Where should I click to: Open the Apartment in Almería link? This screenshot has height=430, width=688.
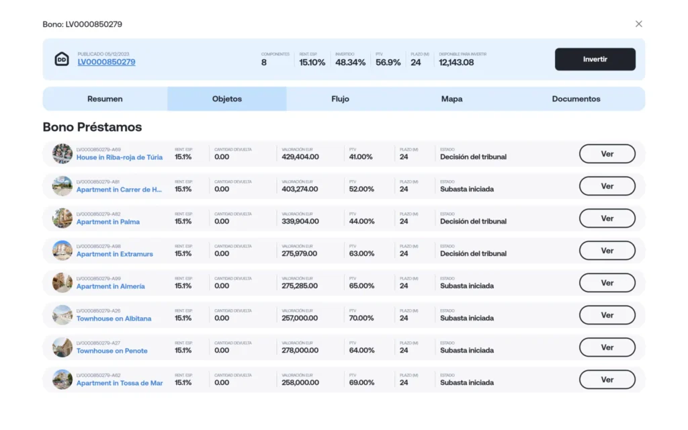[x=110, y=286]
